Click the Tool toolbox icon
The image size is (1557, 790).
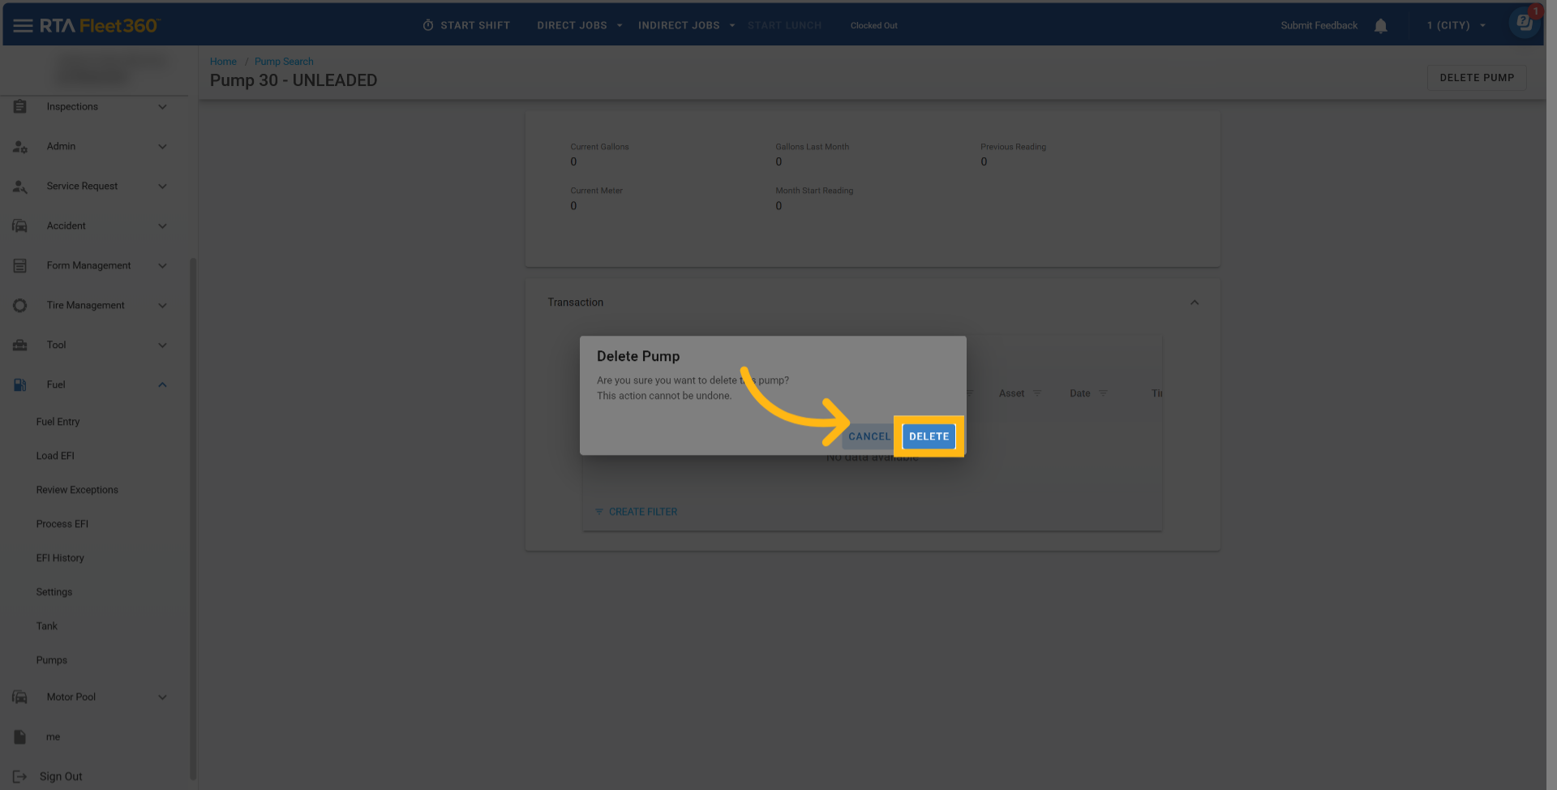click(20, 346)
